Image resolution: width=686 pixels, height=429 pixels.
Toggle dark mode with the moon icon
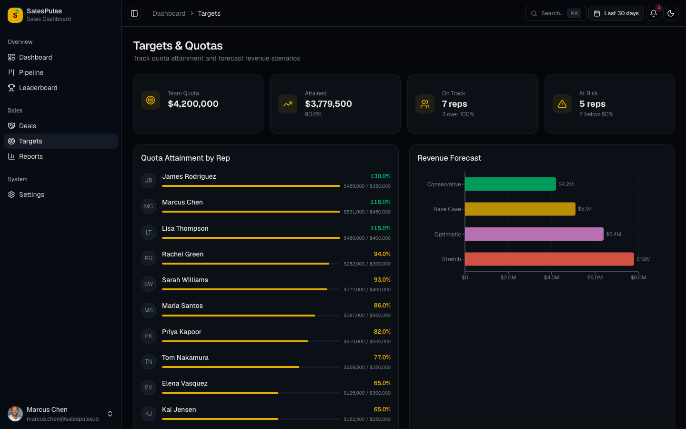671,13
